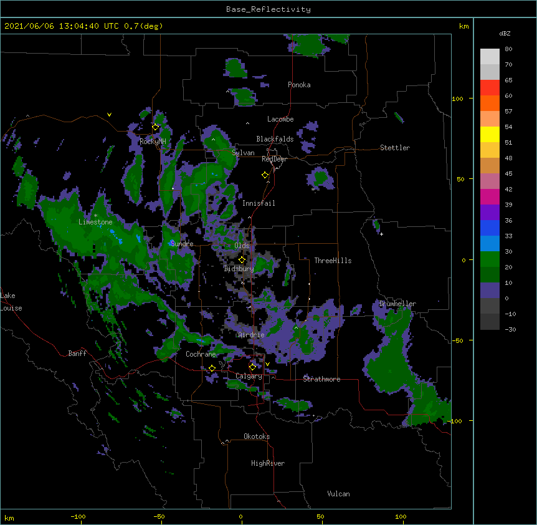Select the -30 value on the dBZ scale
The image size is (537, 525).
pos(510,330)
